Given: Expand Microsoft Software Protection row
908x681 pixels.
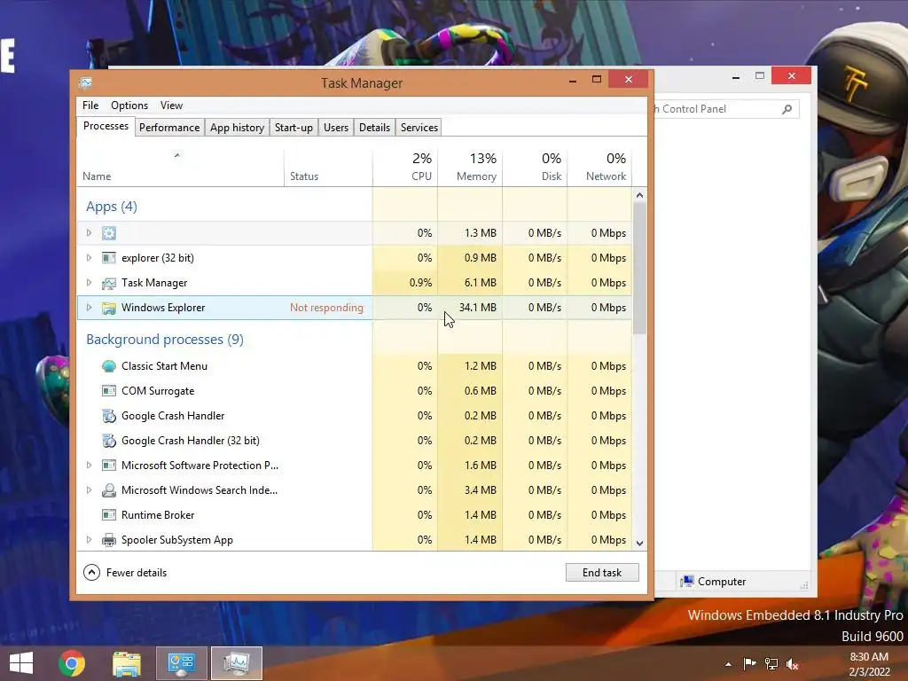Looking at the screenshot, I should (89, 465).
